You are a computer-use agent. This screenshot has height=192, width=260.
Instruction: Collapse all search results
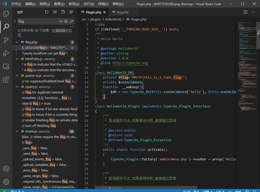[71, 12]
